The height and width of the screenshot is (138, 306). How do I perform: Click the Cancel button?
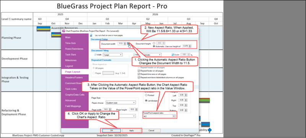click(151, 130)
